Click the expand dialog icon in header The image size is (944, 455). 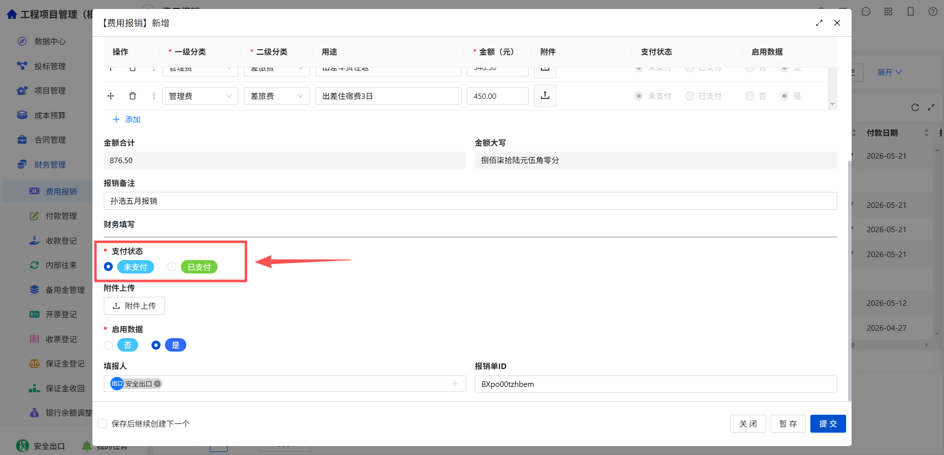click(819, 23)
